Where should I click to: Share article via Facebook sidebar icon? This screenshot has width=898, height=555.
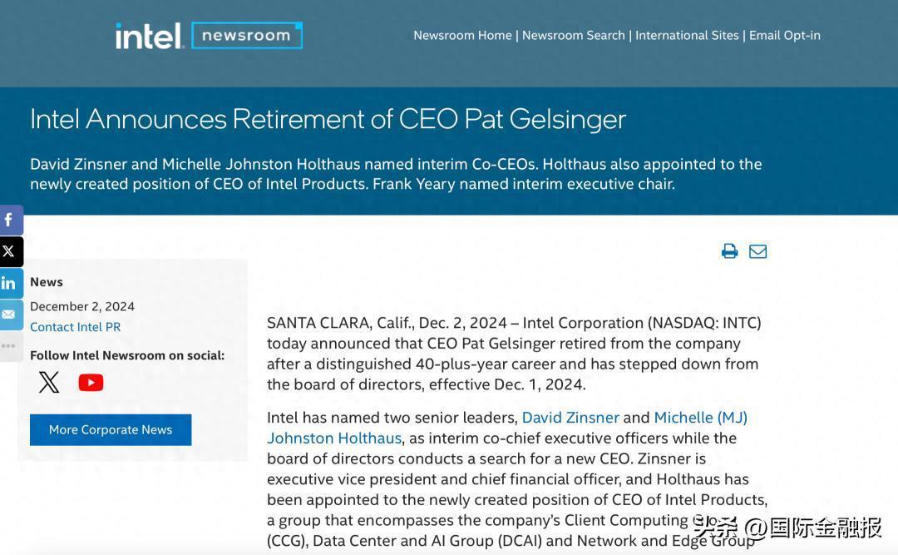[10, 221]
